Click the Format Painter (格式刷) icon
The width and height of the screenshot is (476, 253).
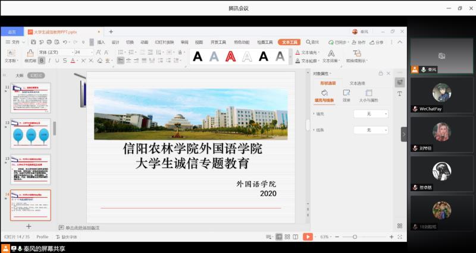point(30,56)
